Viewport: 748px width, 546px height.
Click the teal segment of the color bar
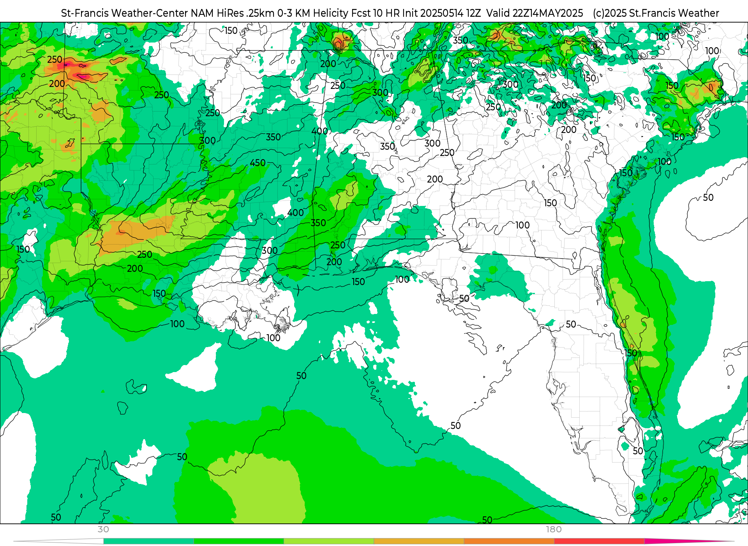[x=148, y=541]
